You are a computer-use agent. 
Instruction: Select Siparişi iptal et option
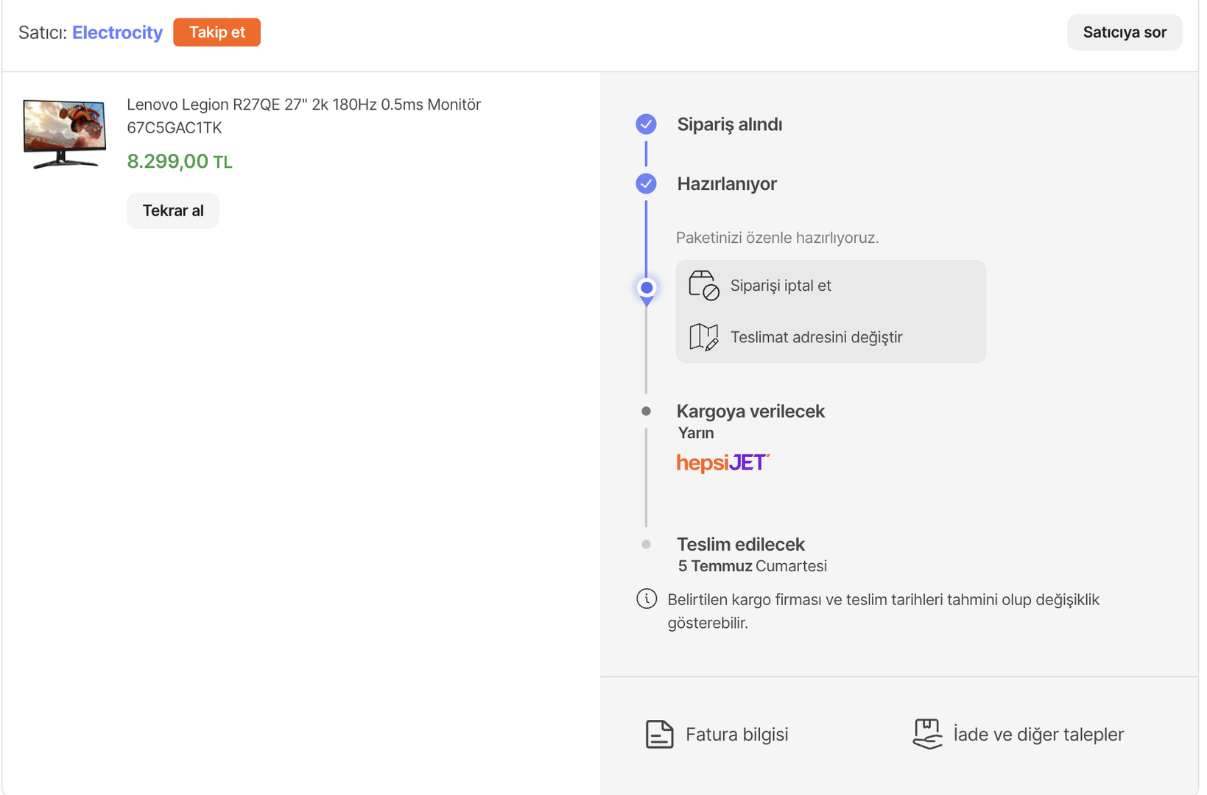781,286
